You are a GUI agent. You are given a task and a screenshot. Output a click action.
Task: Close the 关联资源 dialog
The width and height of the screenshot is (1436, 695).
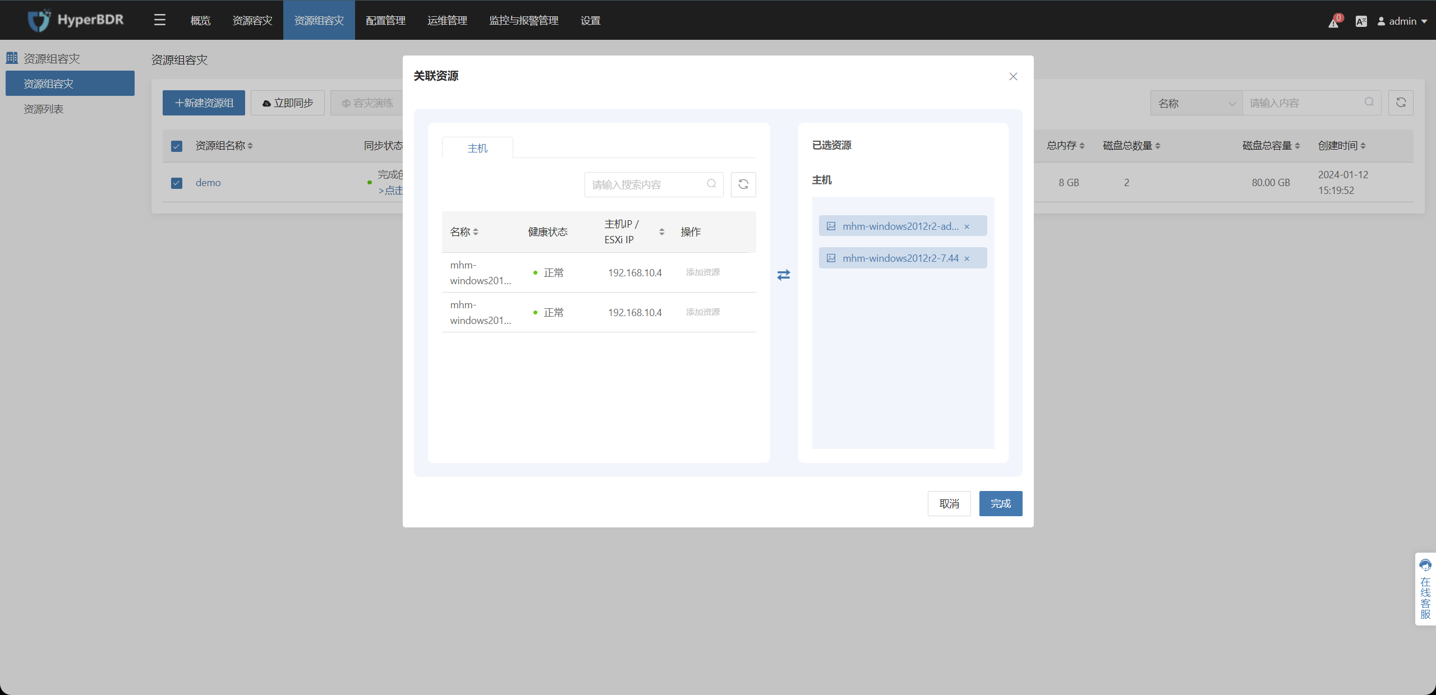click(x=1013, y=76)
